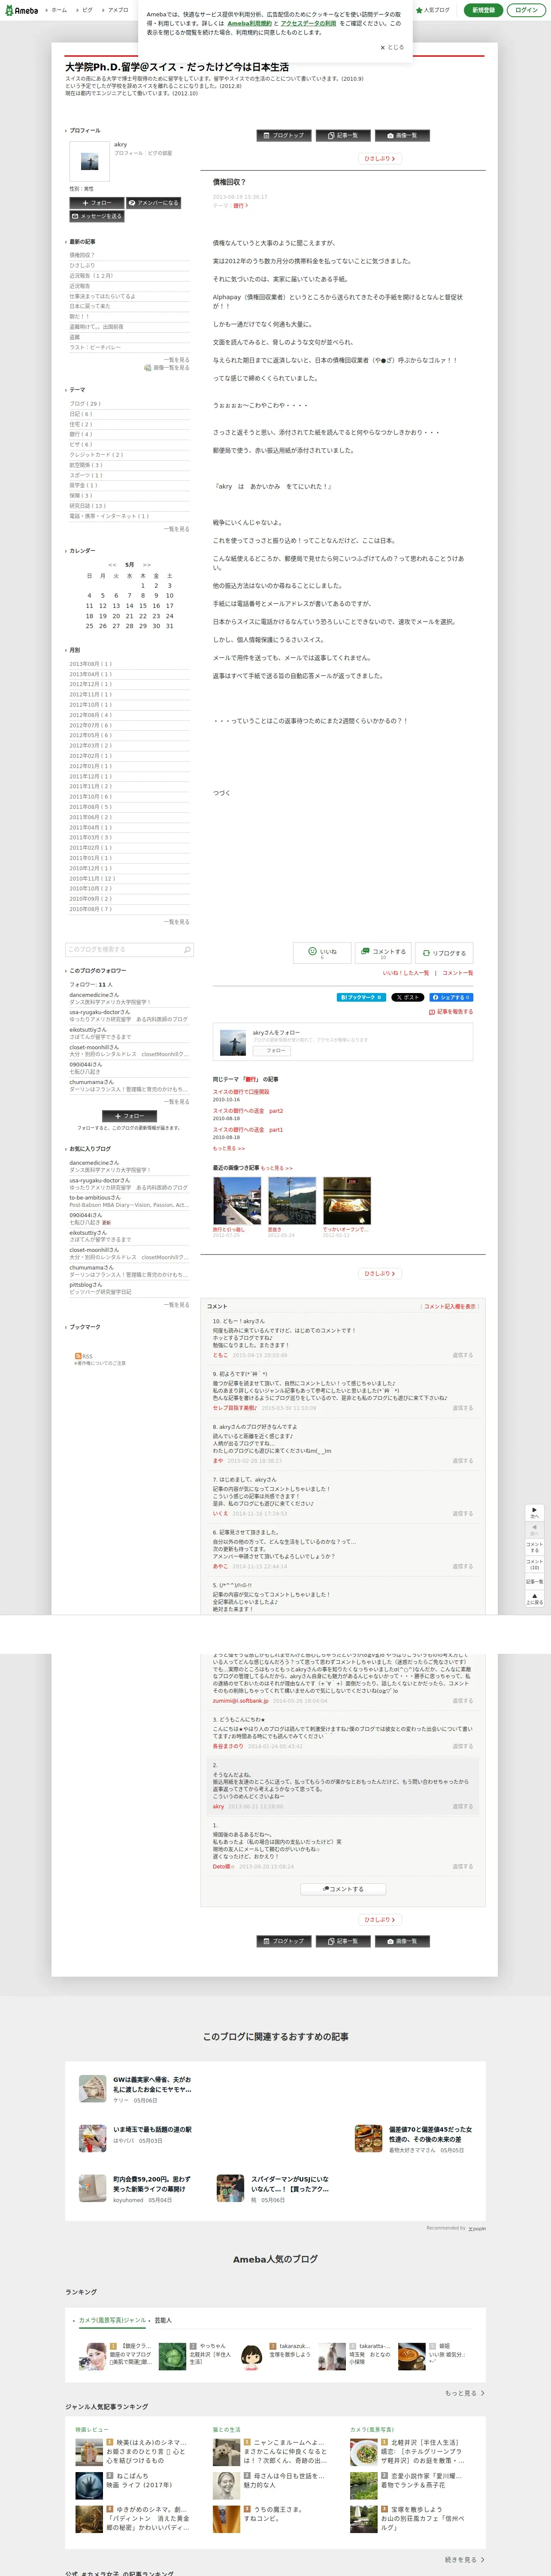Close the cookie notice with とじる
Viewport: 551px width, 2576px height.
click(392, 47)
